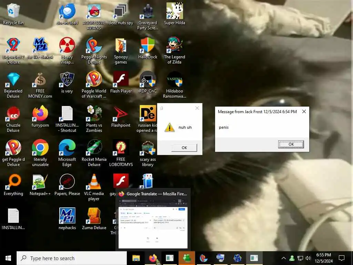This screenshot has height=265, width=353.
Task: Open the Hildaboo Ransomware icon
Action: click(174, 85)
